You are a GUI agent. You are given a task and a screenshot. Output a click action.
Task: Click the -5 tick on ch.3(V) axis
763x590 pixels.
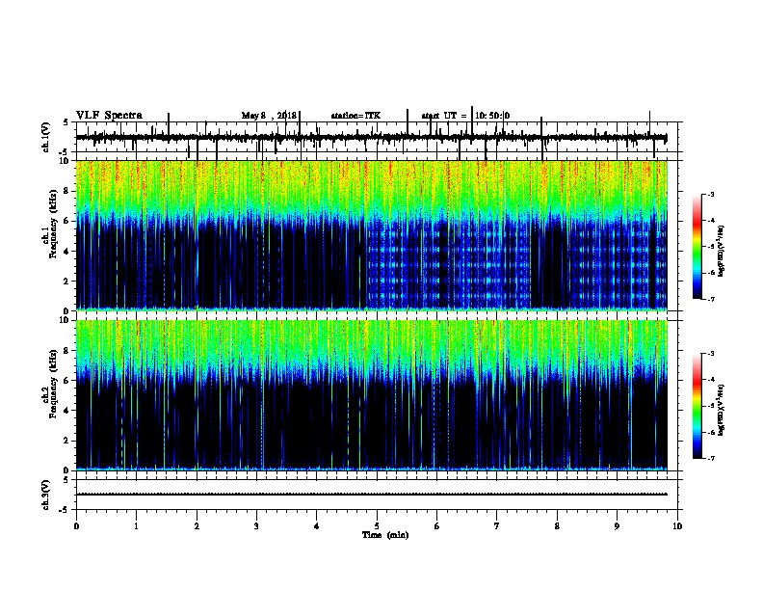coord(65,510)
